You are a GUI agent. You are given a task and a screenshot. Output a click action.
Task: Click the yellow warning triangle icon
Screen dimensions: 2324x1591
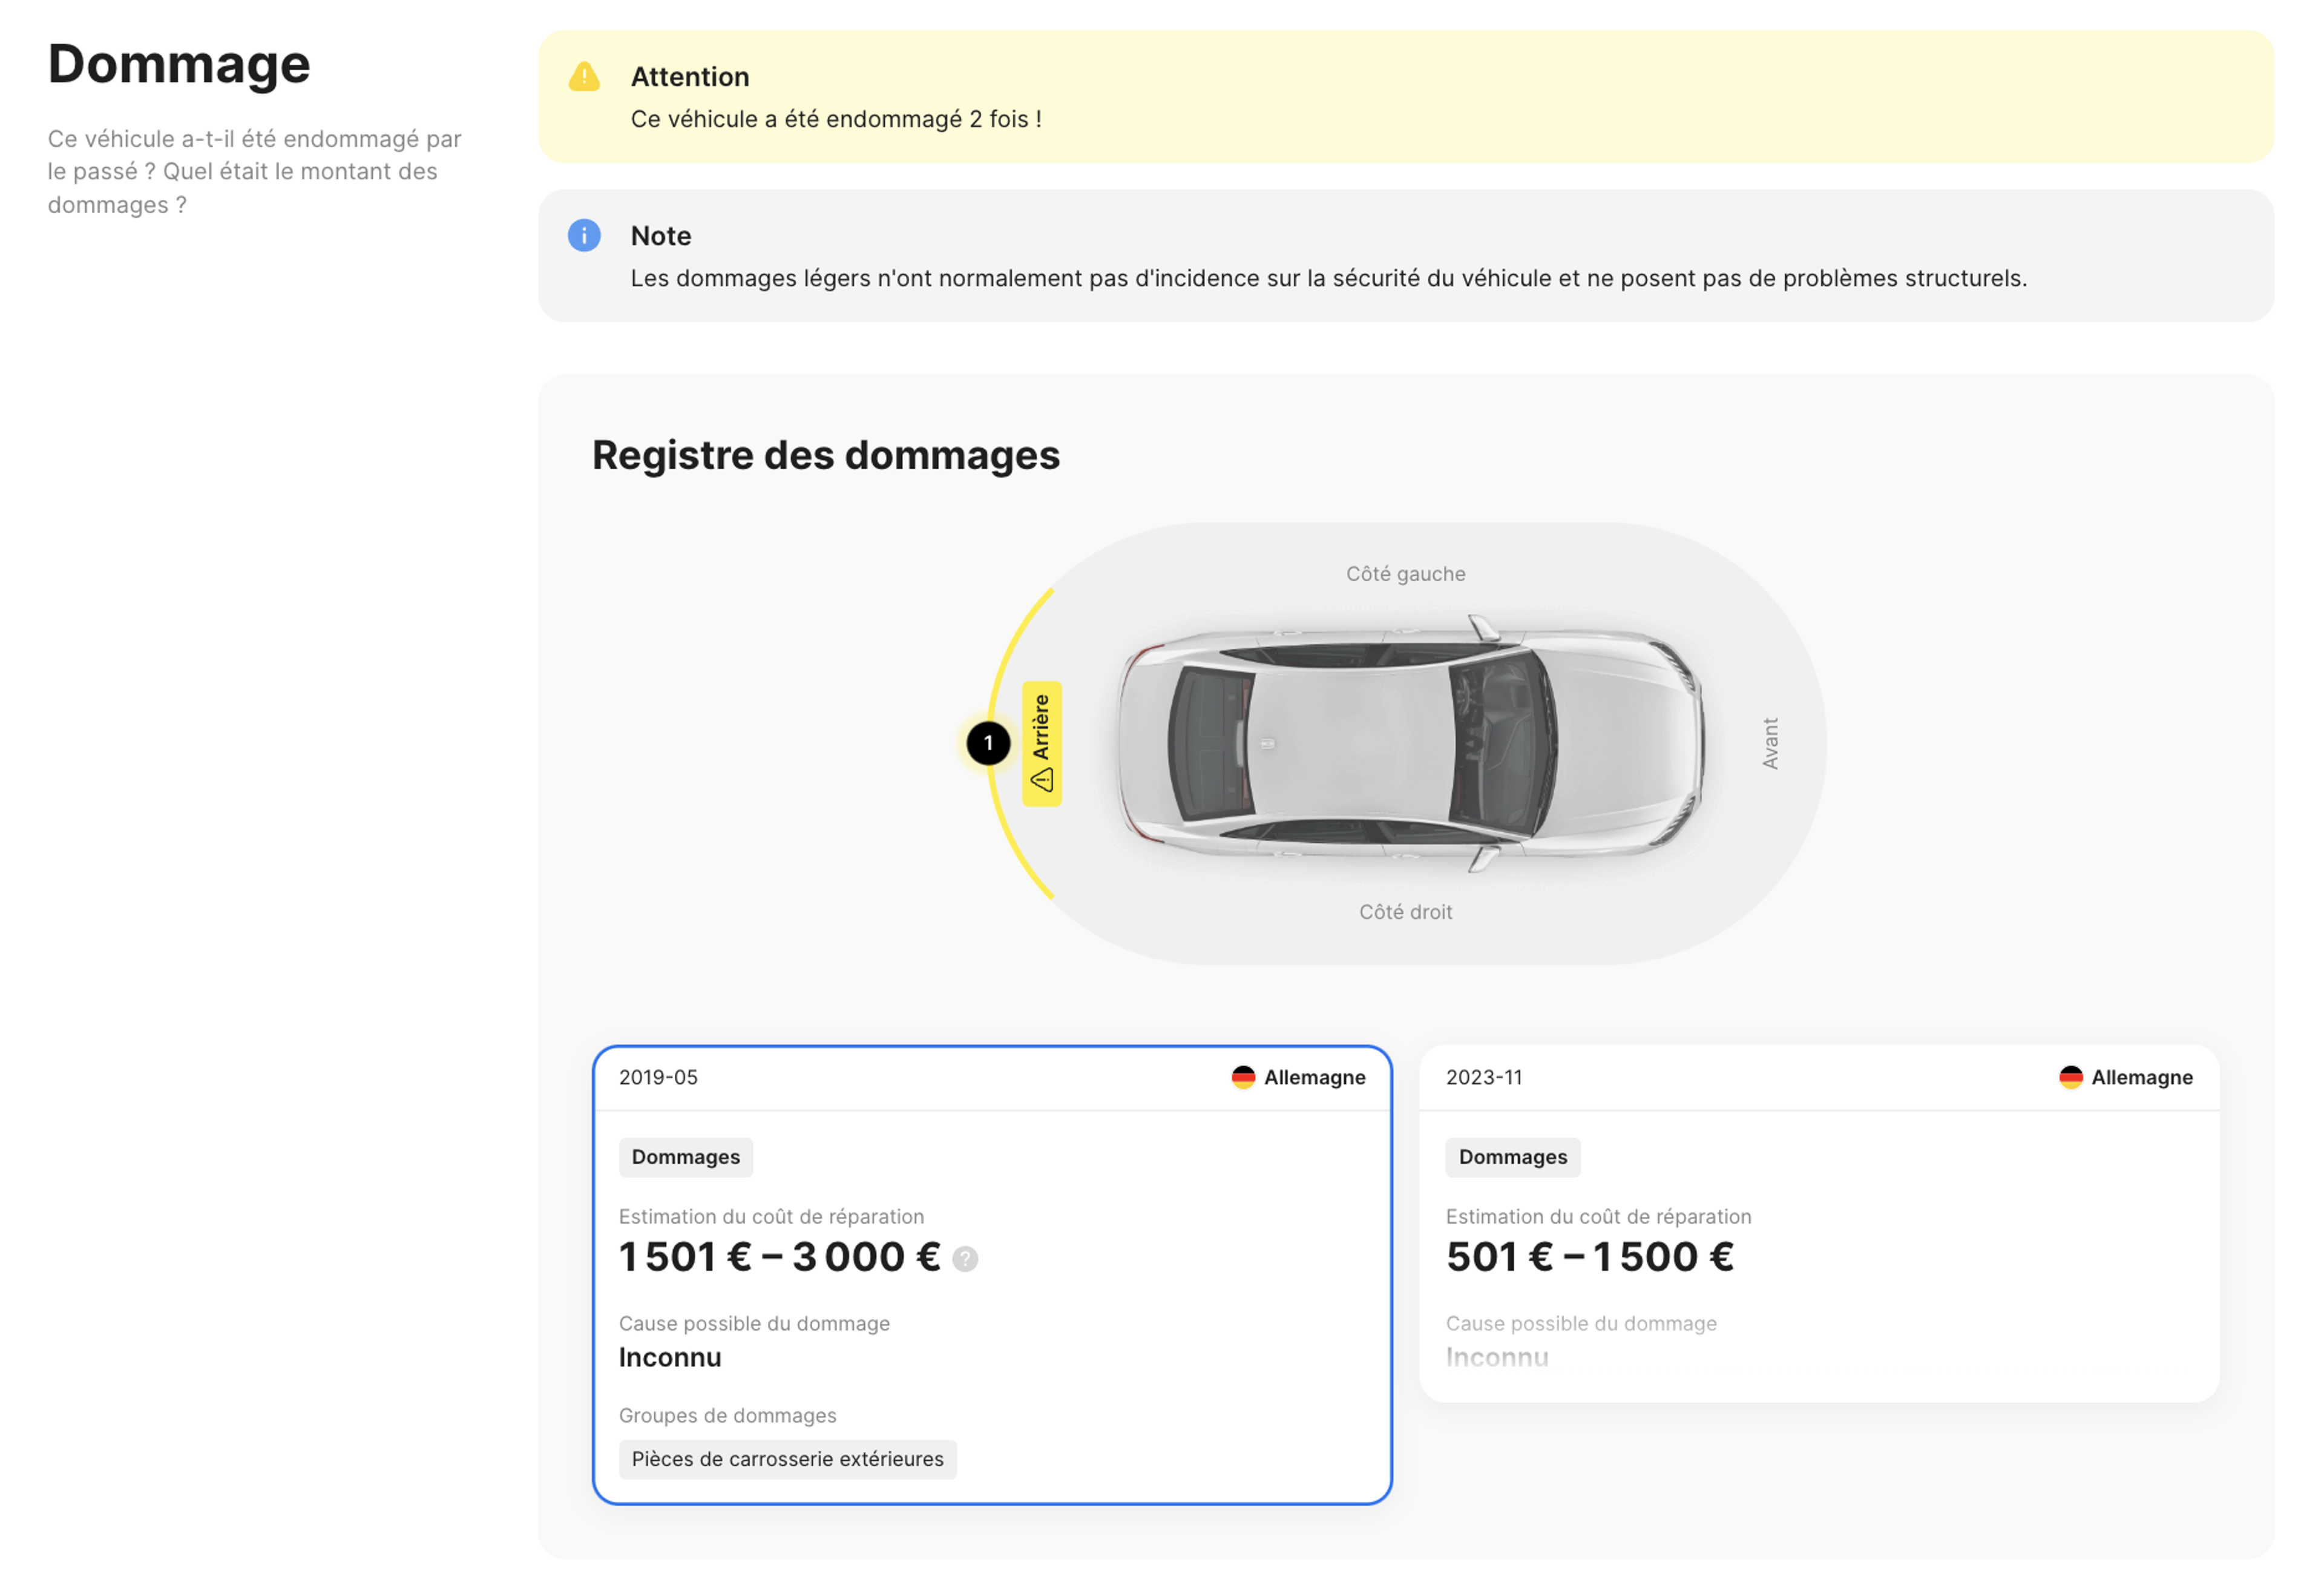584,77
